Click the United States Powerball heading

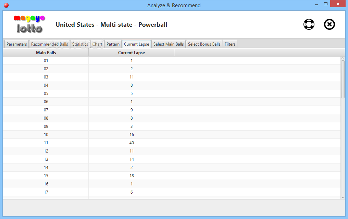[x=111, y=25]
